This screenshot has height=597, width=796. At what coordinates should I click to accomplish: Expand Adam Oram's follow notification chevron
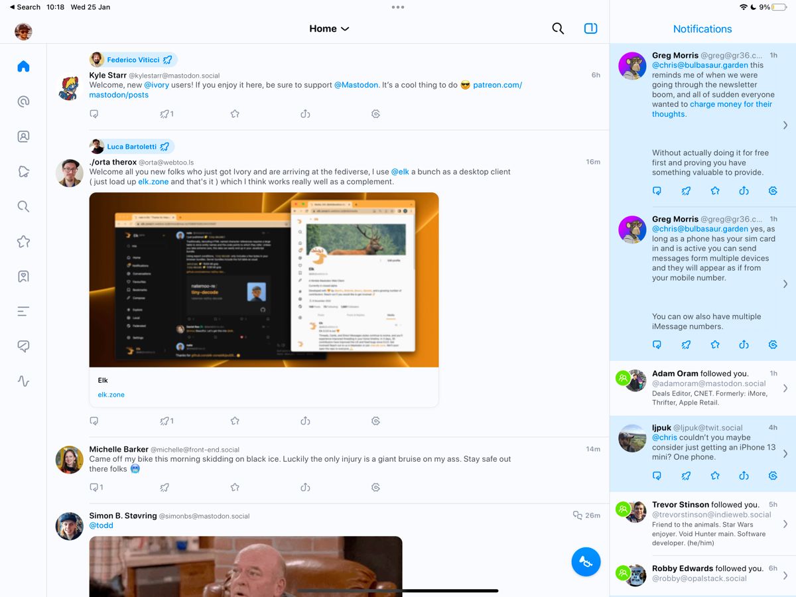(x=785, y=388)
